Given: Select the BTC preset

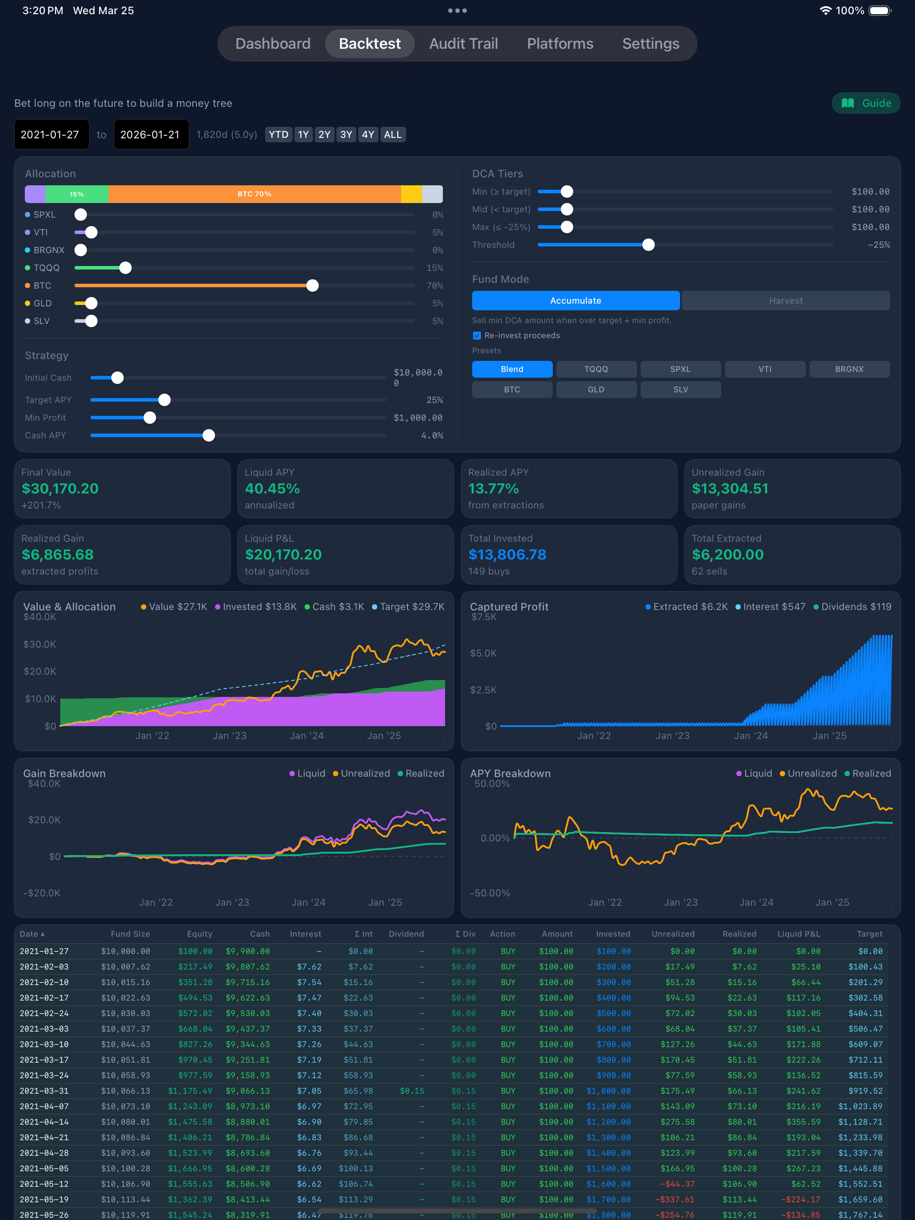Looking at the screenshot, I should click(x=512, y=389).
